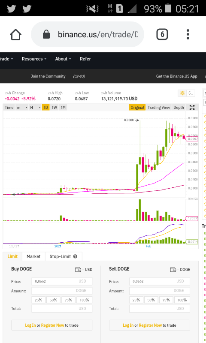Click the 0.0667 current price marker
Viewport: 206px width, 343px height.
tap(192, 138)
